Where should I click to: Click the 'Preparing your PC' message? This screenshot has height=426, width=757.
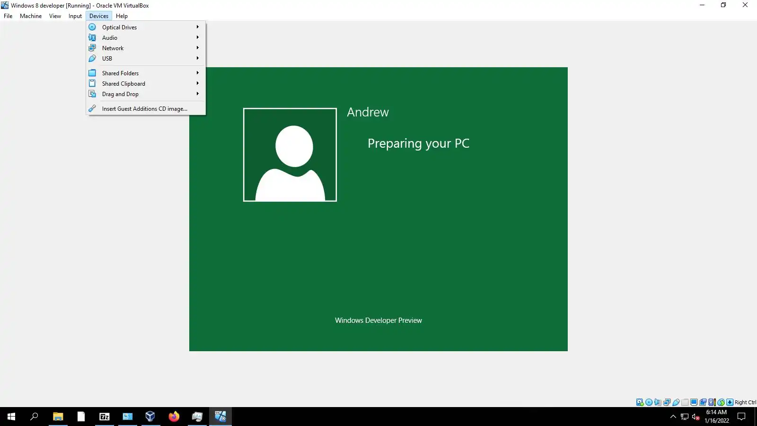pos(418,143)
